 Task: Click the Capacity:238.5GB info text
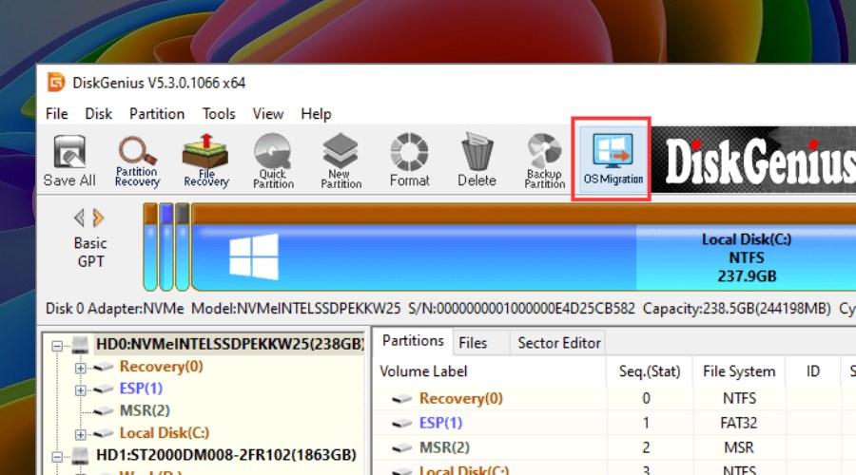[736, 309]
